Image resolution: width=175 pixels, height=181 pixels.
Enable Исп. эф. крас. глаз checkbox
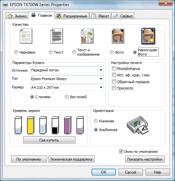pyautogui.click(x=114, y=75)
